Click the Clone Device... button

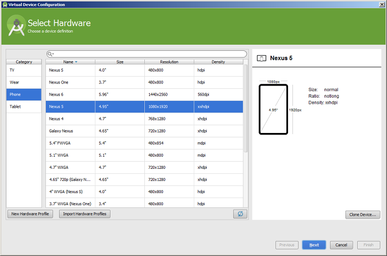363,215
